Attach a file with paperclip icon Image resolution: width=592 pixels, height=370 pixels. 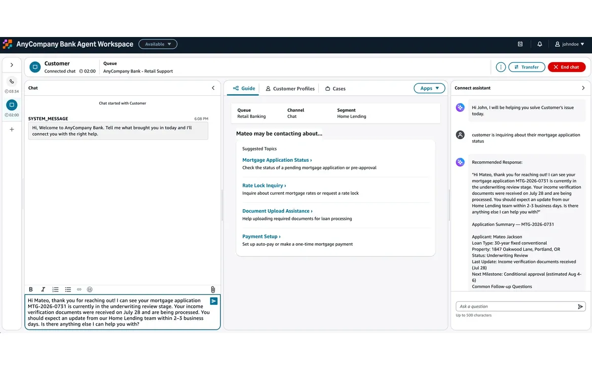[x=213, y=290]
